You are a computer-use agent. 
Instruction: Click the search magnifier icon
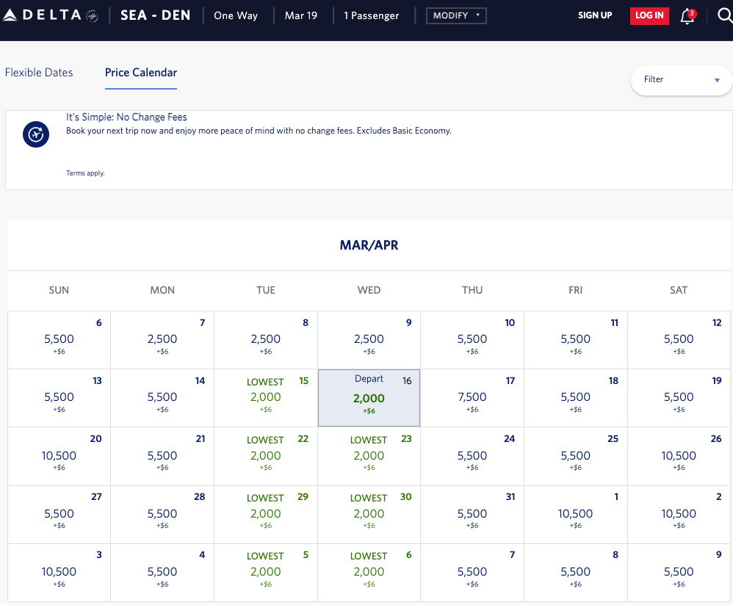723,16
